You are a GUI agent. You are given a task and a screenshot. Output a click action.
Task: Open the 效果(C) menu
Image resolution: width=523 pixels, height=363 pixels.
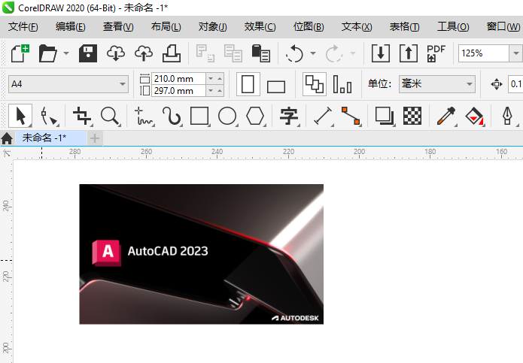[x=260, y=26]
